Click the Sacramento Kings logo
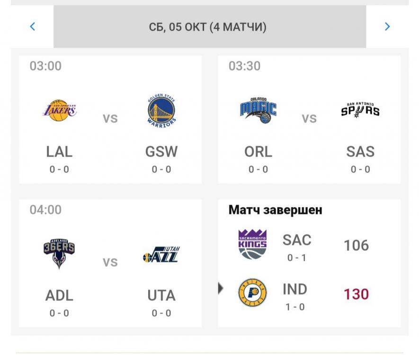The height and width of the screenshot is (355, 419). point(252,244)
